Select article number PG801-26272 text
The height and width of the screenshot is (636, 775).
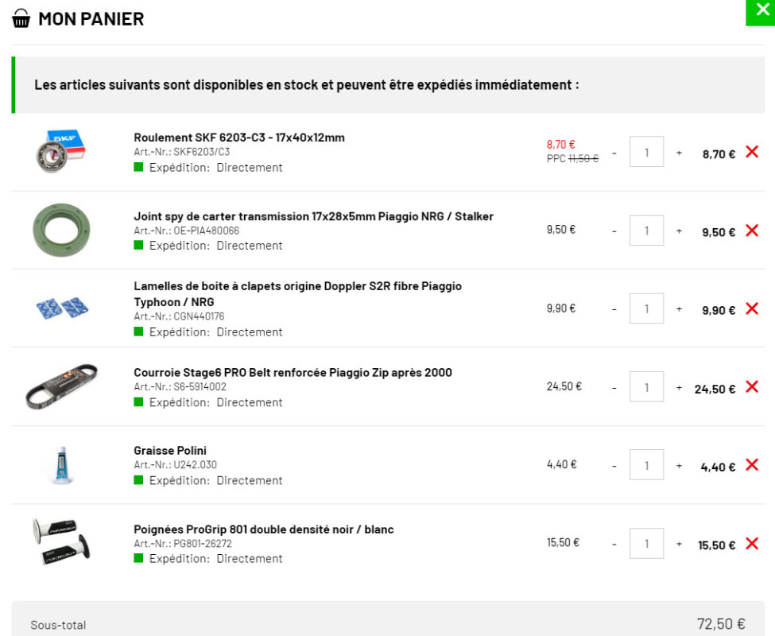pyautogui.click(x=203, y=544)
